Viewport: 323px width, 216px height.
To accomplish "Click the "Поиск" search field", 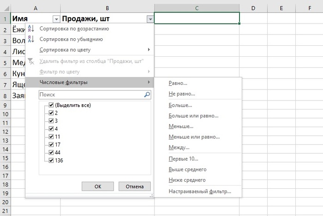I will pyautogui.click(x=90, y=95).
